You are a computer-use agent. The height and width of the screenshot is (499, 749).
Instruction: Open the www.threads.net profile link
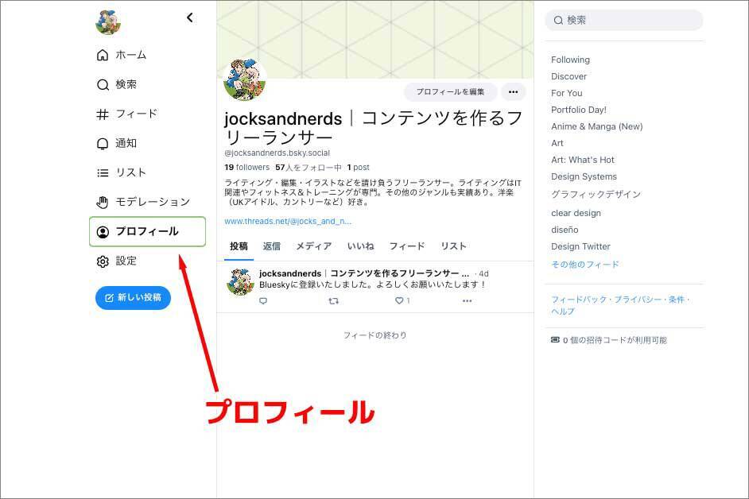[288, 221]
